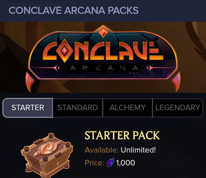Click the Unlimited! availability text
This screenshot has width=206, height=178.
tap(138, 150)
